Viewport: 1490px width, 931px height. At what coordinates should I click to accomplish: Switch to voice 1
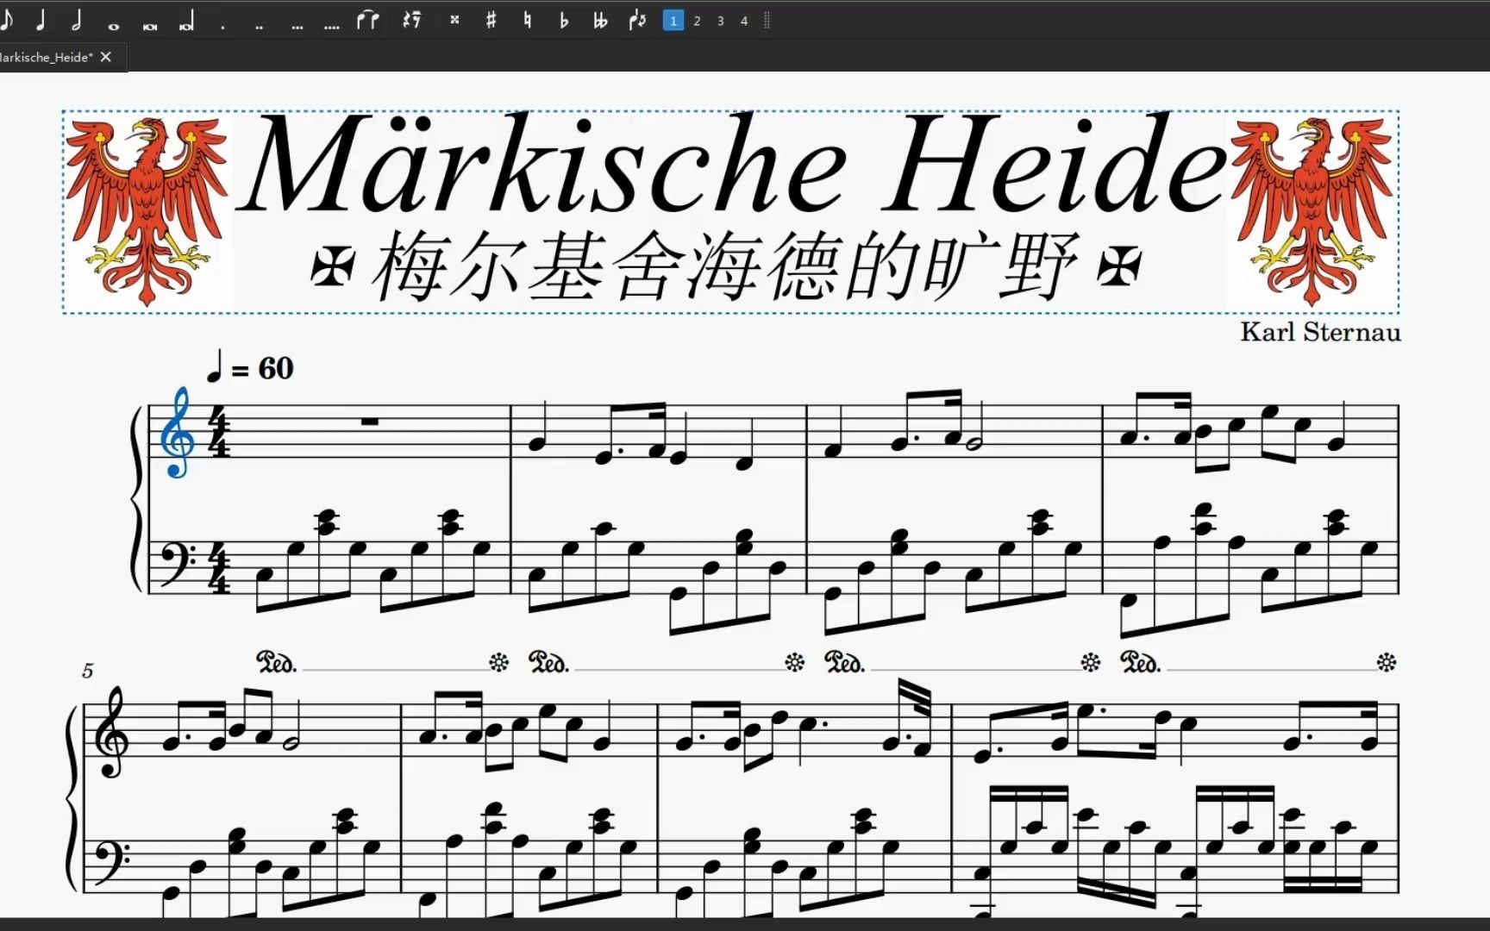click(673, 21)
